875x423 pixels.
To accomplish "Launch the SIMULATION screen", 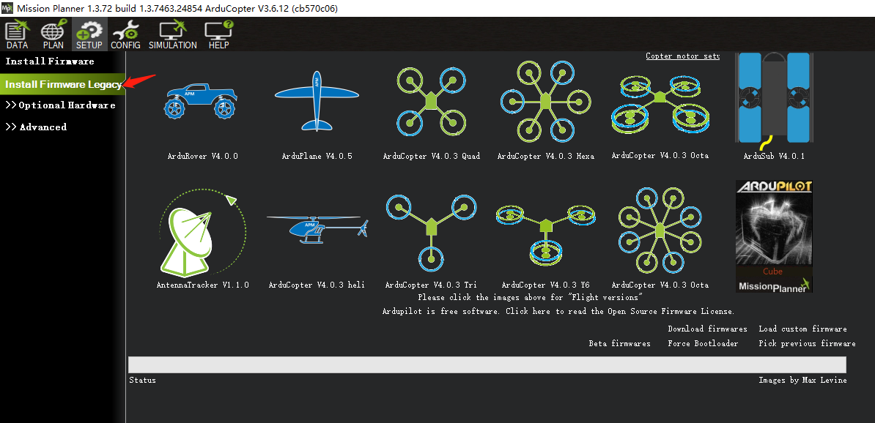I will (173, 34).
